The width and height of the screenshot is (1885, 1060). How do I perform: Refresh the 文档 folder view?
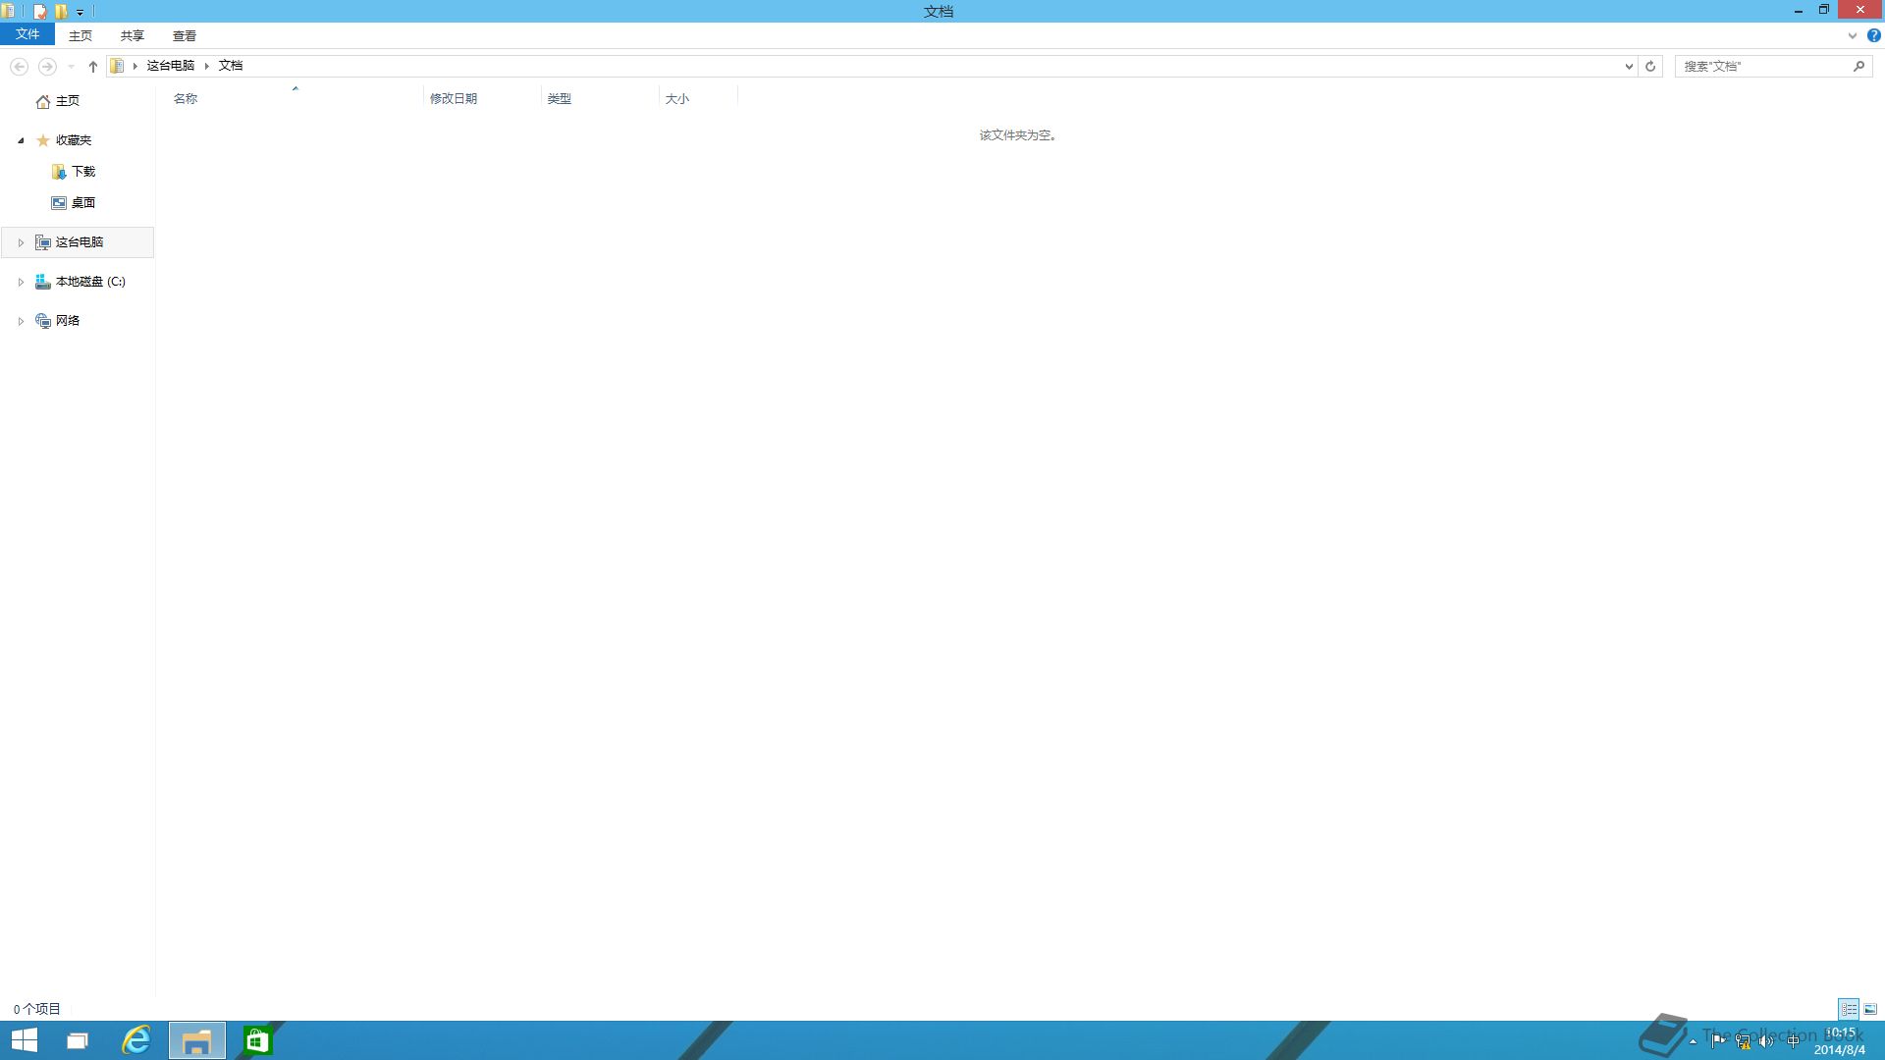point(1650,66)
